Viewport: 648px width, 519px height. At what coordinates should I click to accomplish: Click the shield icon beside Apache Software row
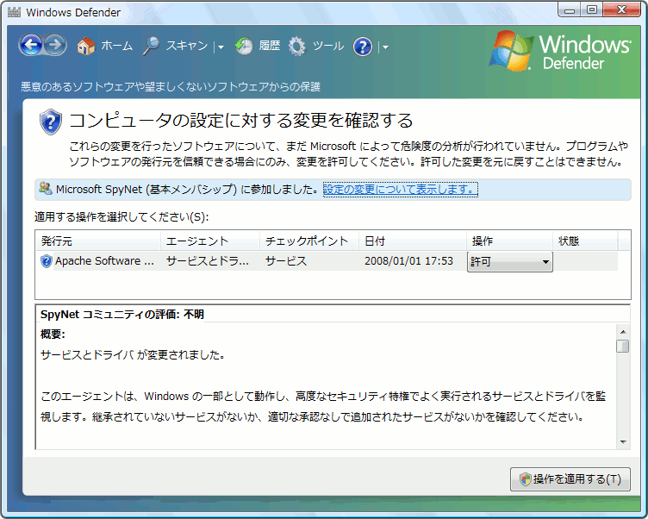(x=47, y=261)
